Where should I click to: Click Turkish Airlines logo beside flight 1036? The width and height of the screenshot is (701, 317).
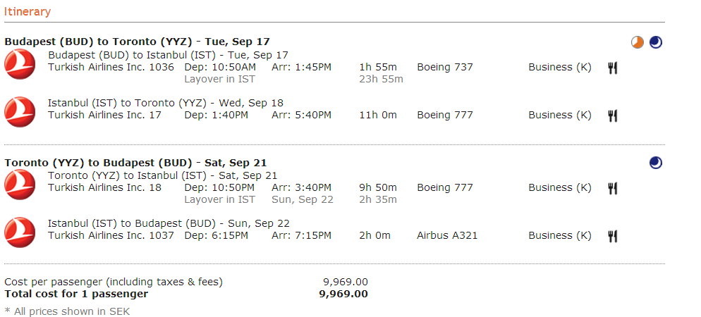[x=20, y=64]
